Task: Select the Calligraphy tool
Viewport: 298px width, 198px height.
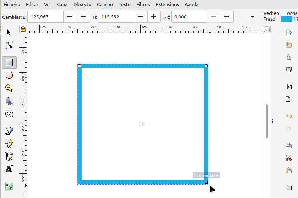Action: (x=9, y=156)
